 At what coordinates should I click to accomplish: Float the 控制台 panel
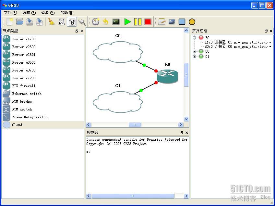[x=182, y=133]
